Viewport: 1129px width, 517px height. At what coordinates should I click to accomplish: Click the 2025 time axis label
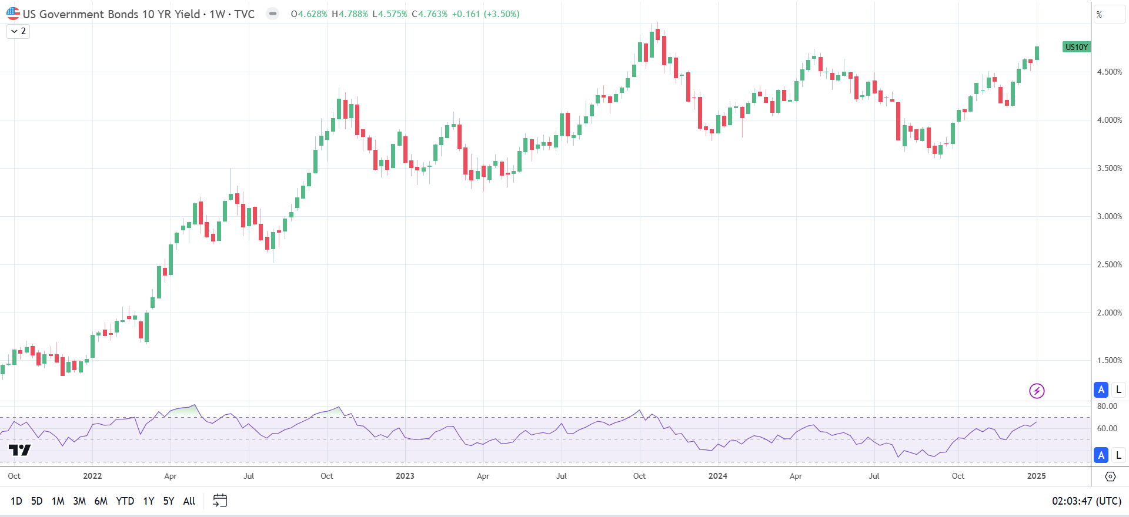[1036, 476]
